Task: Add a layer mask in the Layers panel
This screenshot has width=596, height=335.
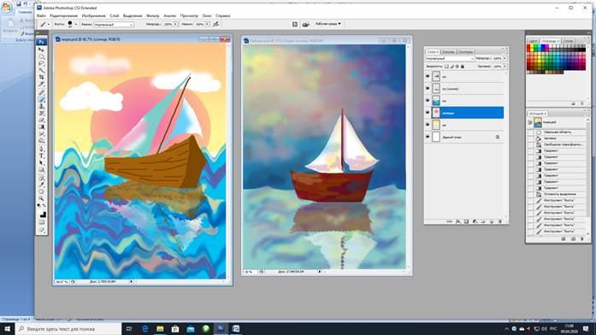Action: click(x=466, y=221)
